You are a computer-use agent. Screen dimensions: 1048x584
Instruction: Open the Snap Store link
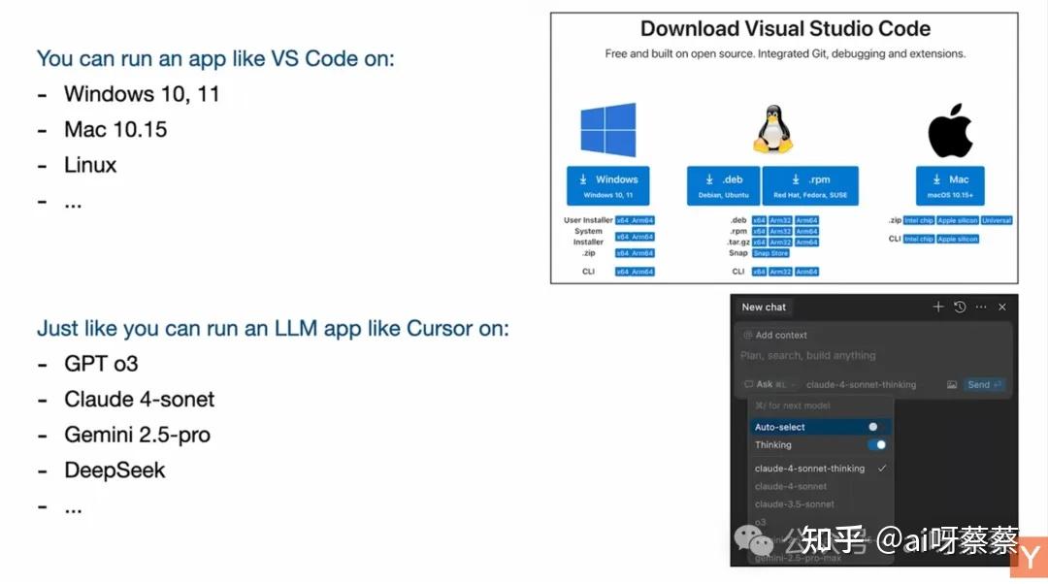(770, 252)
